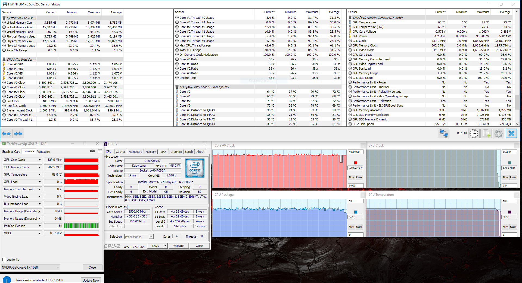522x283 pixels.
Task: Select the GPU Power sensor row
Action: click(430, 36)
